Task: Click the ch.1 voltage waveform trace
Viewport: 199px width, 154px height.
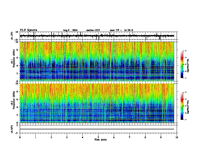Action: [97, 36]
